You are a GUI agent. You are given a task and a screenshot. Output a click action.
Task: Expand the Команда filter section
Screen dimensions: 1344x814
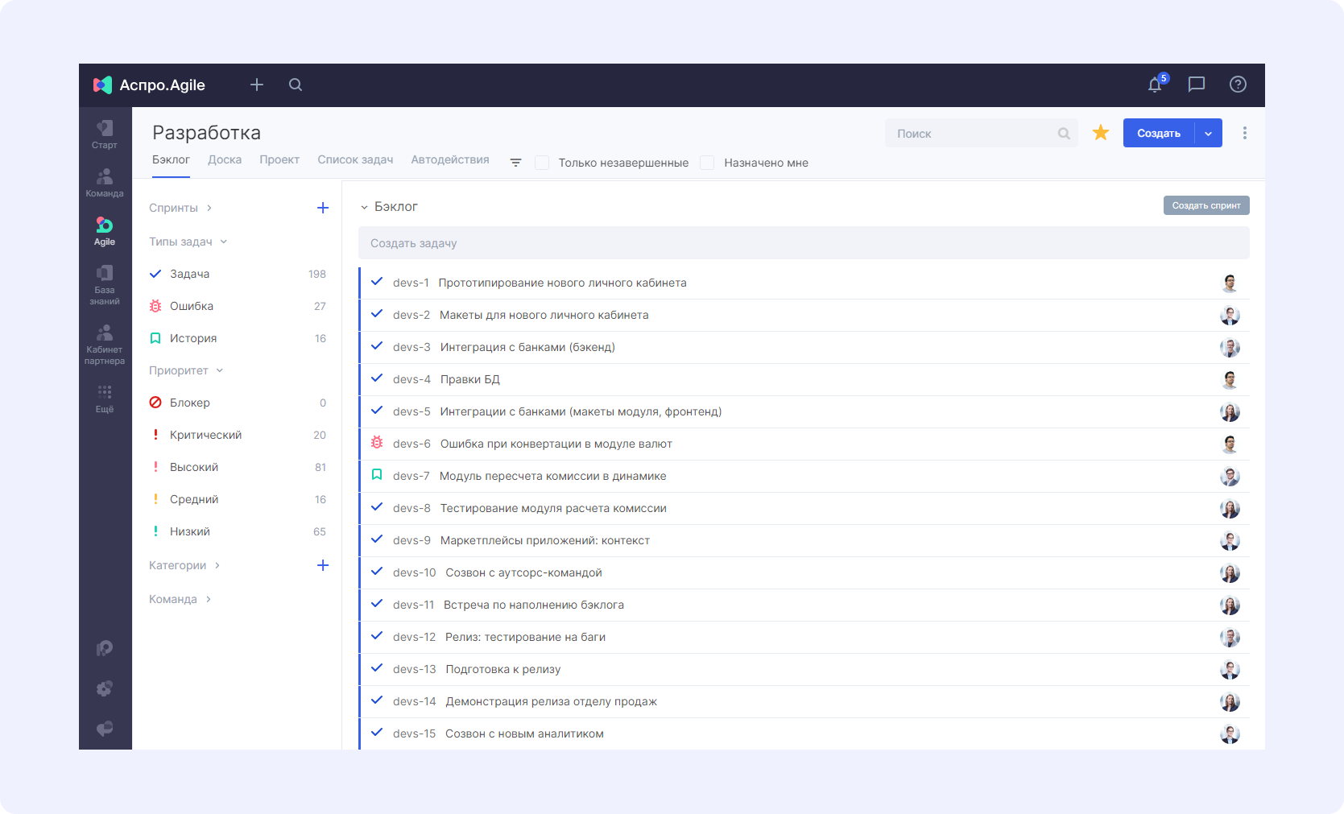pyautogui.click(x=180, y=599)
